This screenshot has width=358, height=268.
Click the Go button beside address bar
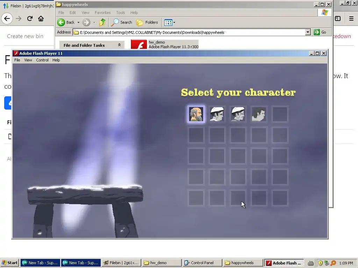[320, 32]
